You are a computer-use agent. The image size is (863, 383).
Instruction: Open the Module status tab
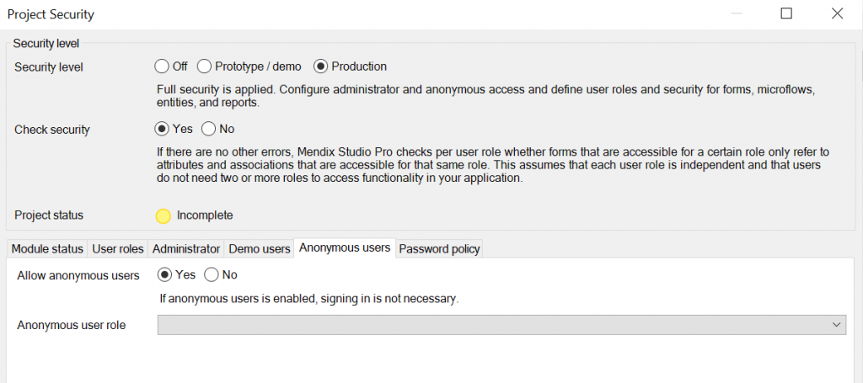point(47,248)
